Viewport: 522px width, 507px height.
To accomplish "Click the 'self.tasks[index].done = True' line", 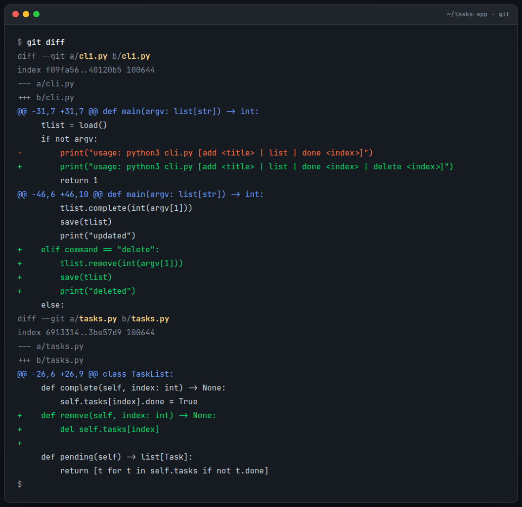I will (129, 402).
